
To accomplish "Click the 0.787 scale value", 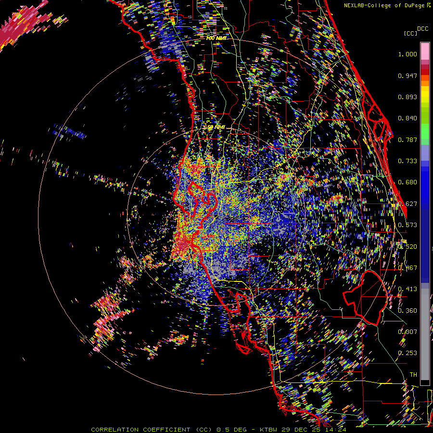I will coord(408,140).
